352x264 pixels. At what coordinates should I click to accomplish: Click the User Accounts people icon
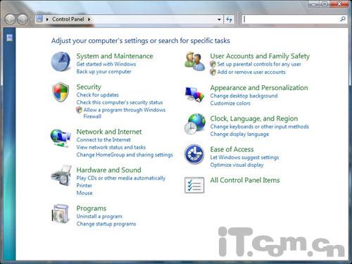pos(194,61)
